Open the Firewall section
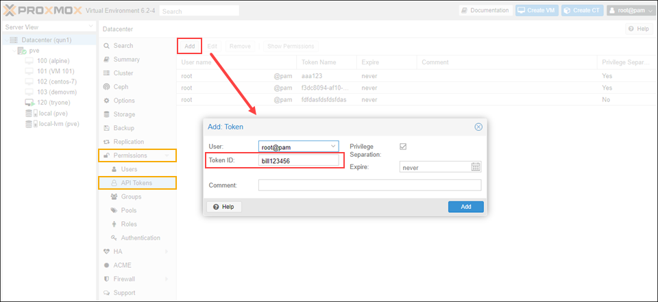658x302 pixels. coord(125,279)
